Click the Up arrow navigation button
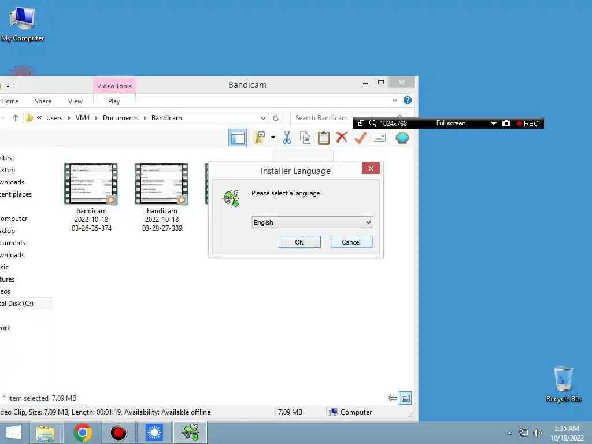The image size is (592, 444). click(16, 118)
